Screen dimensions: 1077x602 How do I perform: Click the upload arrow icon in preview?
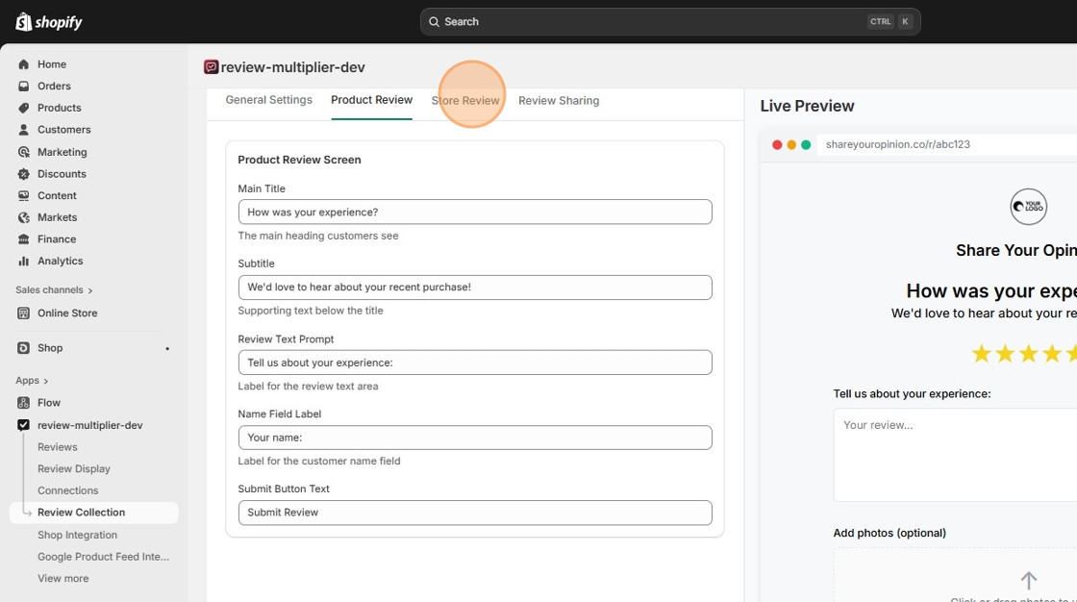pyautogui.click(x=1028, y=580)
